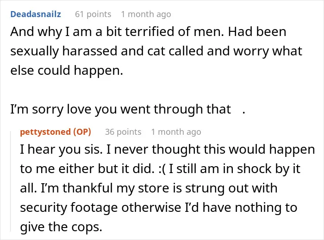Click the "to me either but it" line
Screen dimensions: 324x240
click(x=160, y=169)
